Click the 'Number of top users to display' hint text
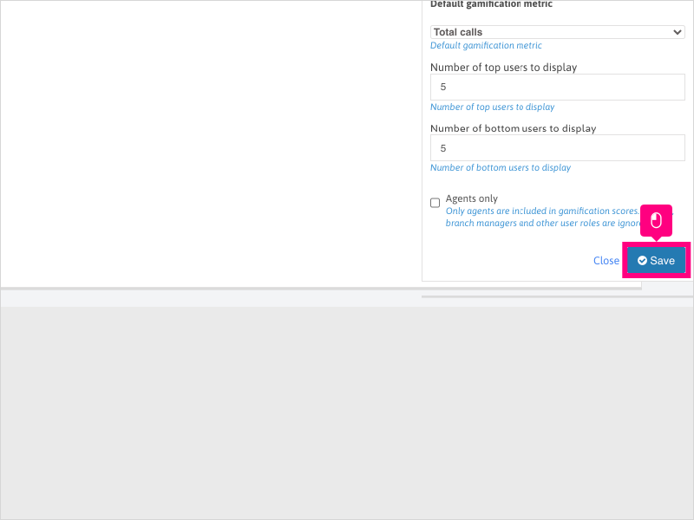 click(x=492, y=107)
